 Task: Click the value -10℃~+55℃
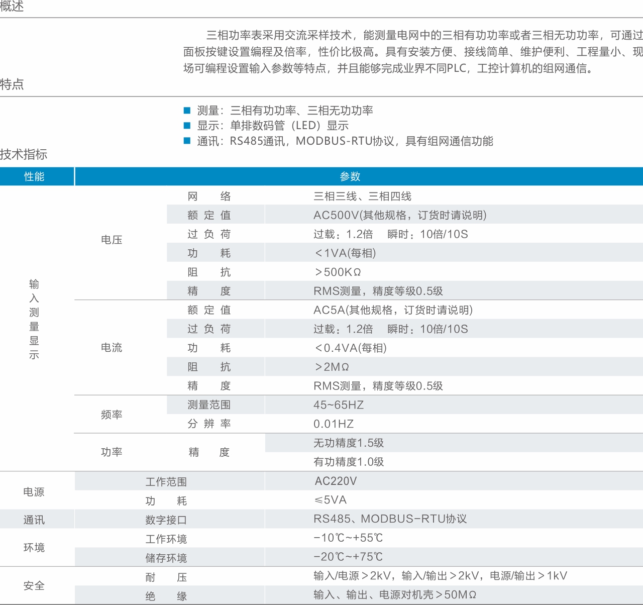348,538
